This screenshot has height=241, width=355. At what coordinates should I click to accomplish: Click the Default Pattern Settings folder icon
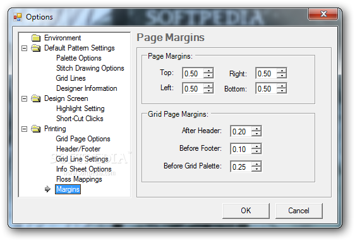pos(36,48)
